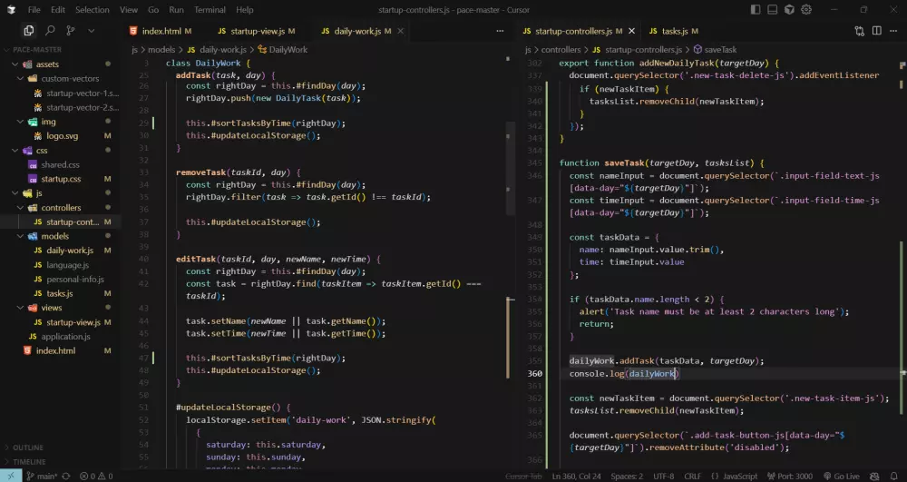Synchronize changes icon in status bar
This screenshot has width=907, height=482.
click(x=65, y=477)
